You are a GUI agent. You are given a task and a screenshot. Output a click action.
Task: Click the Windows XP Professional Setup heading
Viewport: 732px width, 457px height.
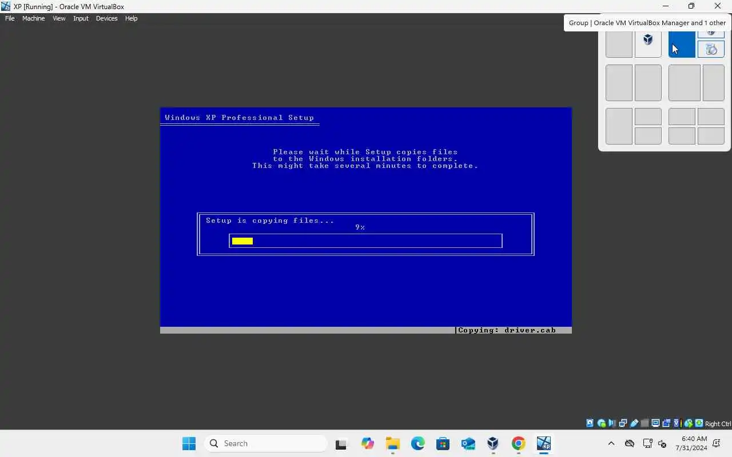click(x=239, y=118)
